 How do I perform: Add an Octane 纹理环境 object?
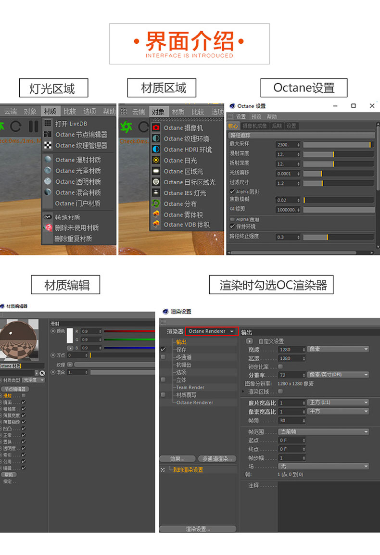click(186, 139)
